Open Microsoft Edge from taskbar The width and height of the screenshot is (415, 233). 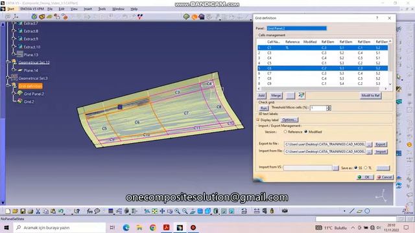[126, 227]
